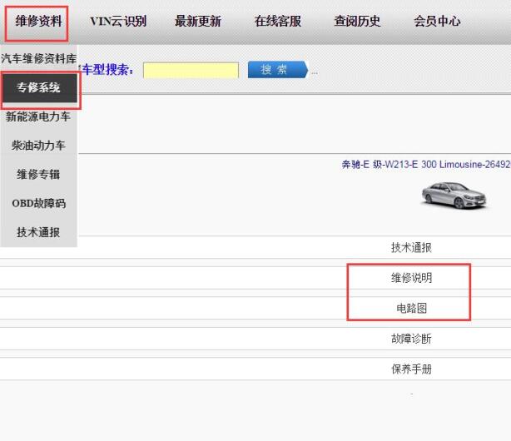Select 汽车维修资料库 in dropdown menu
The height and width of the screenshot is (441, 511).
pos(38,59)
